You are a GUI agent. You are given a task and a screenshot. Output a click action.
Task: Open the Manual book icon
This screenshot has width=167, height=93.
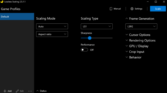[111, 9]
